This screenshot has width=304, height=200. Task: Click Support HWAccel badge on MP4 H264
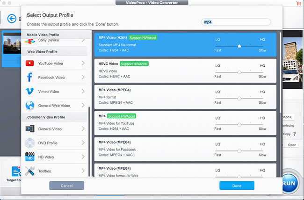point(143,37)
